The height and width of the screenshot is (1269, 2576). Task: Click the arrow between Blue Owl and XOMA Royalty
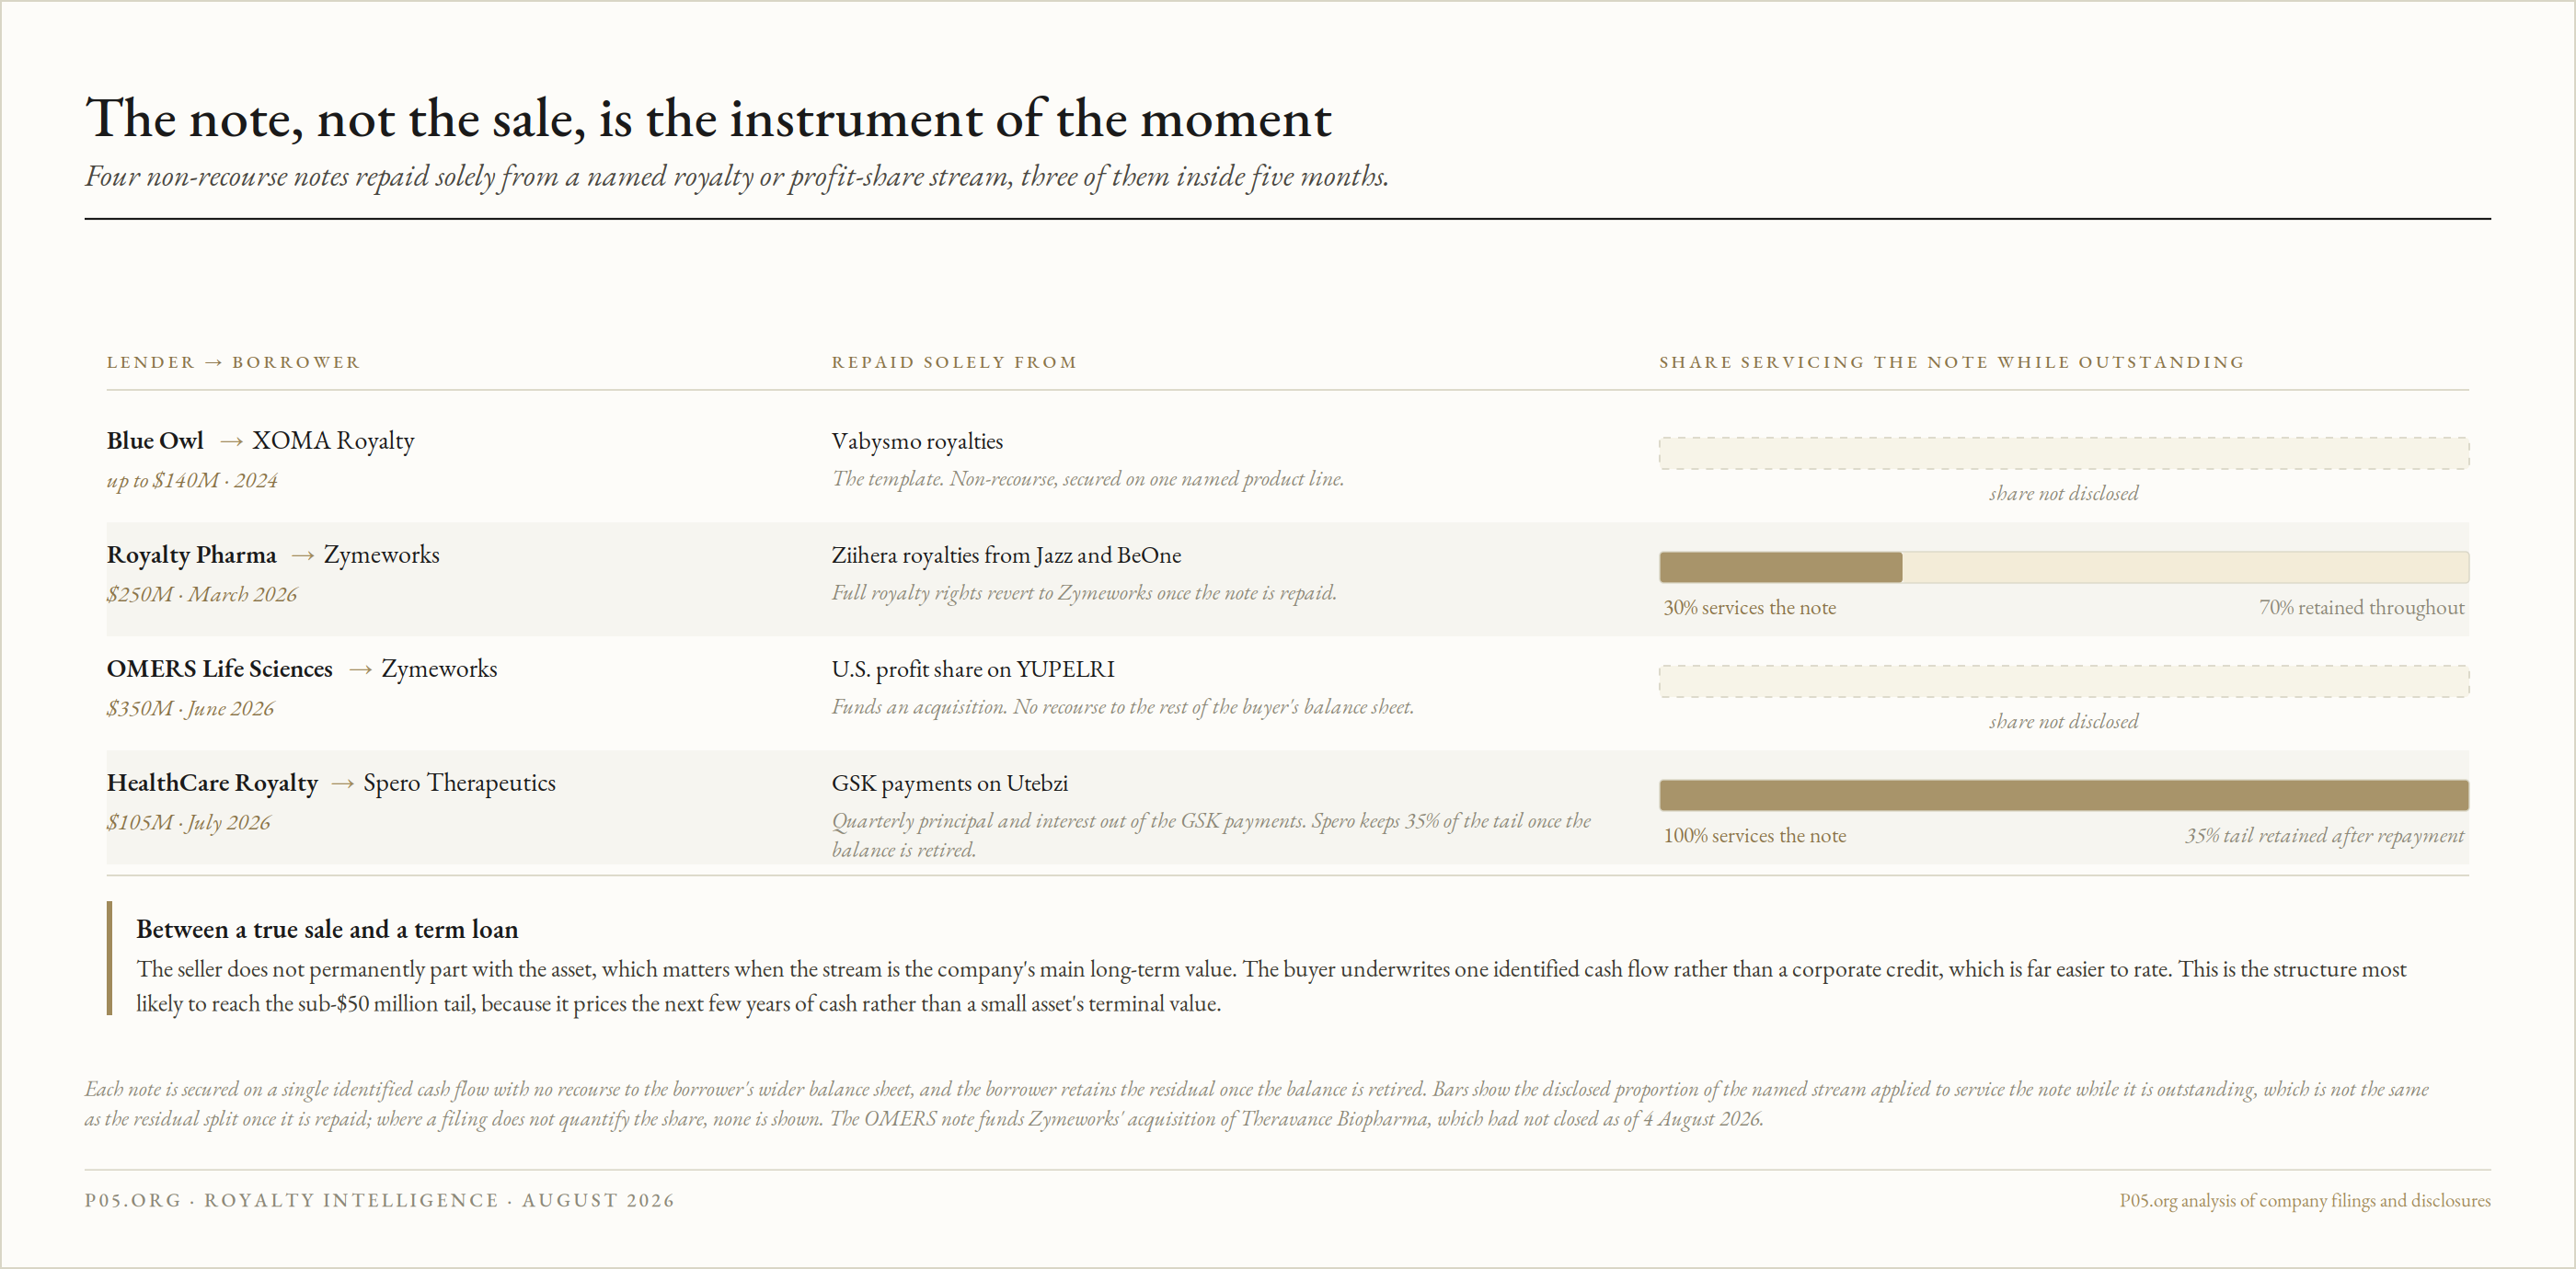point(231,441)
